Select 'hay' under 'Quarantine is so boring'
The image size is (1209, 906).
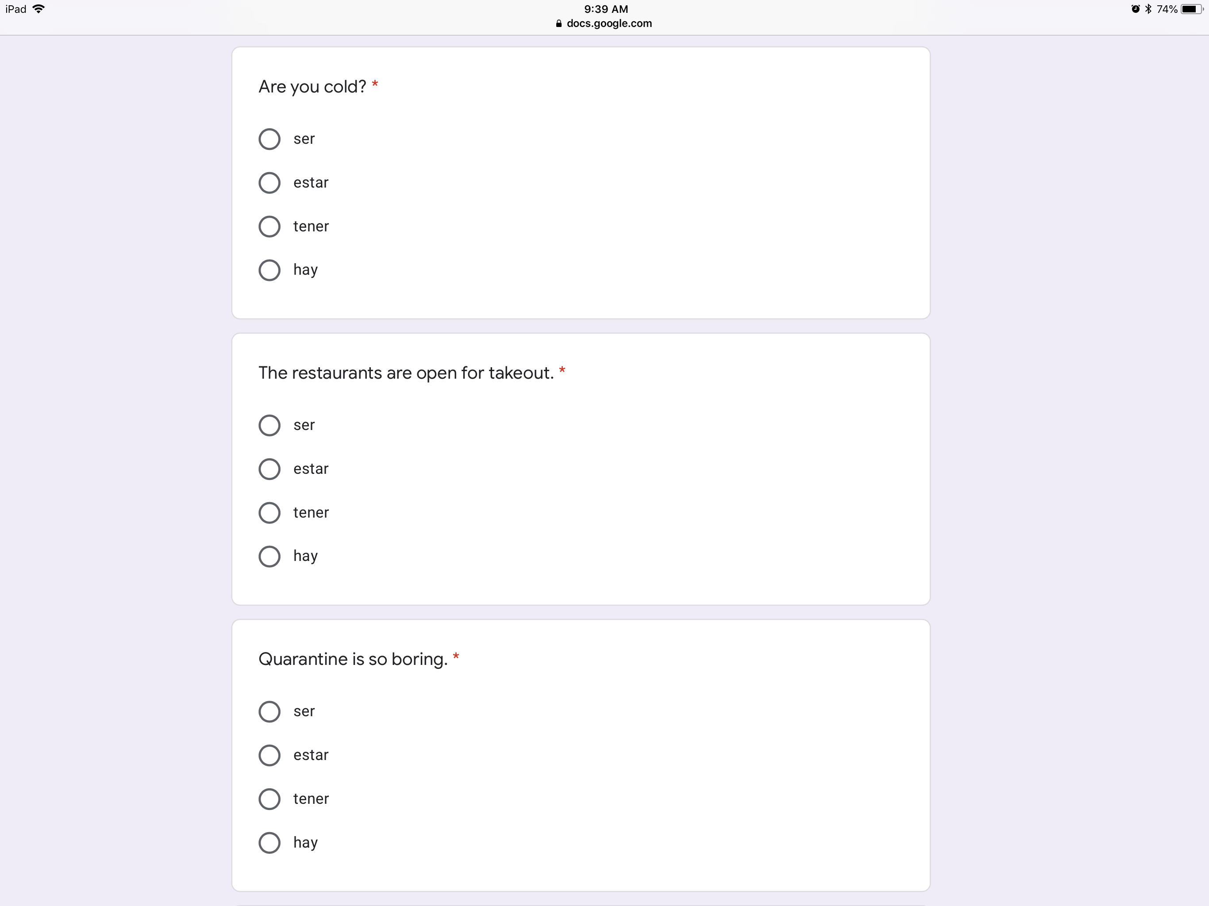(x=270, y=843)
